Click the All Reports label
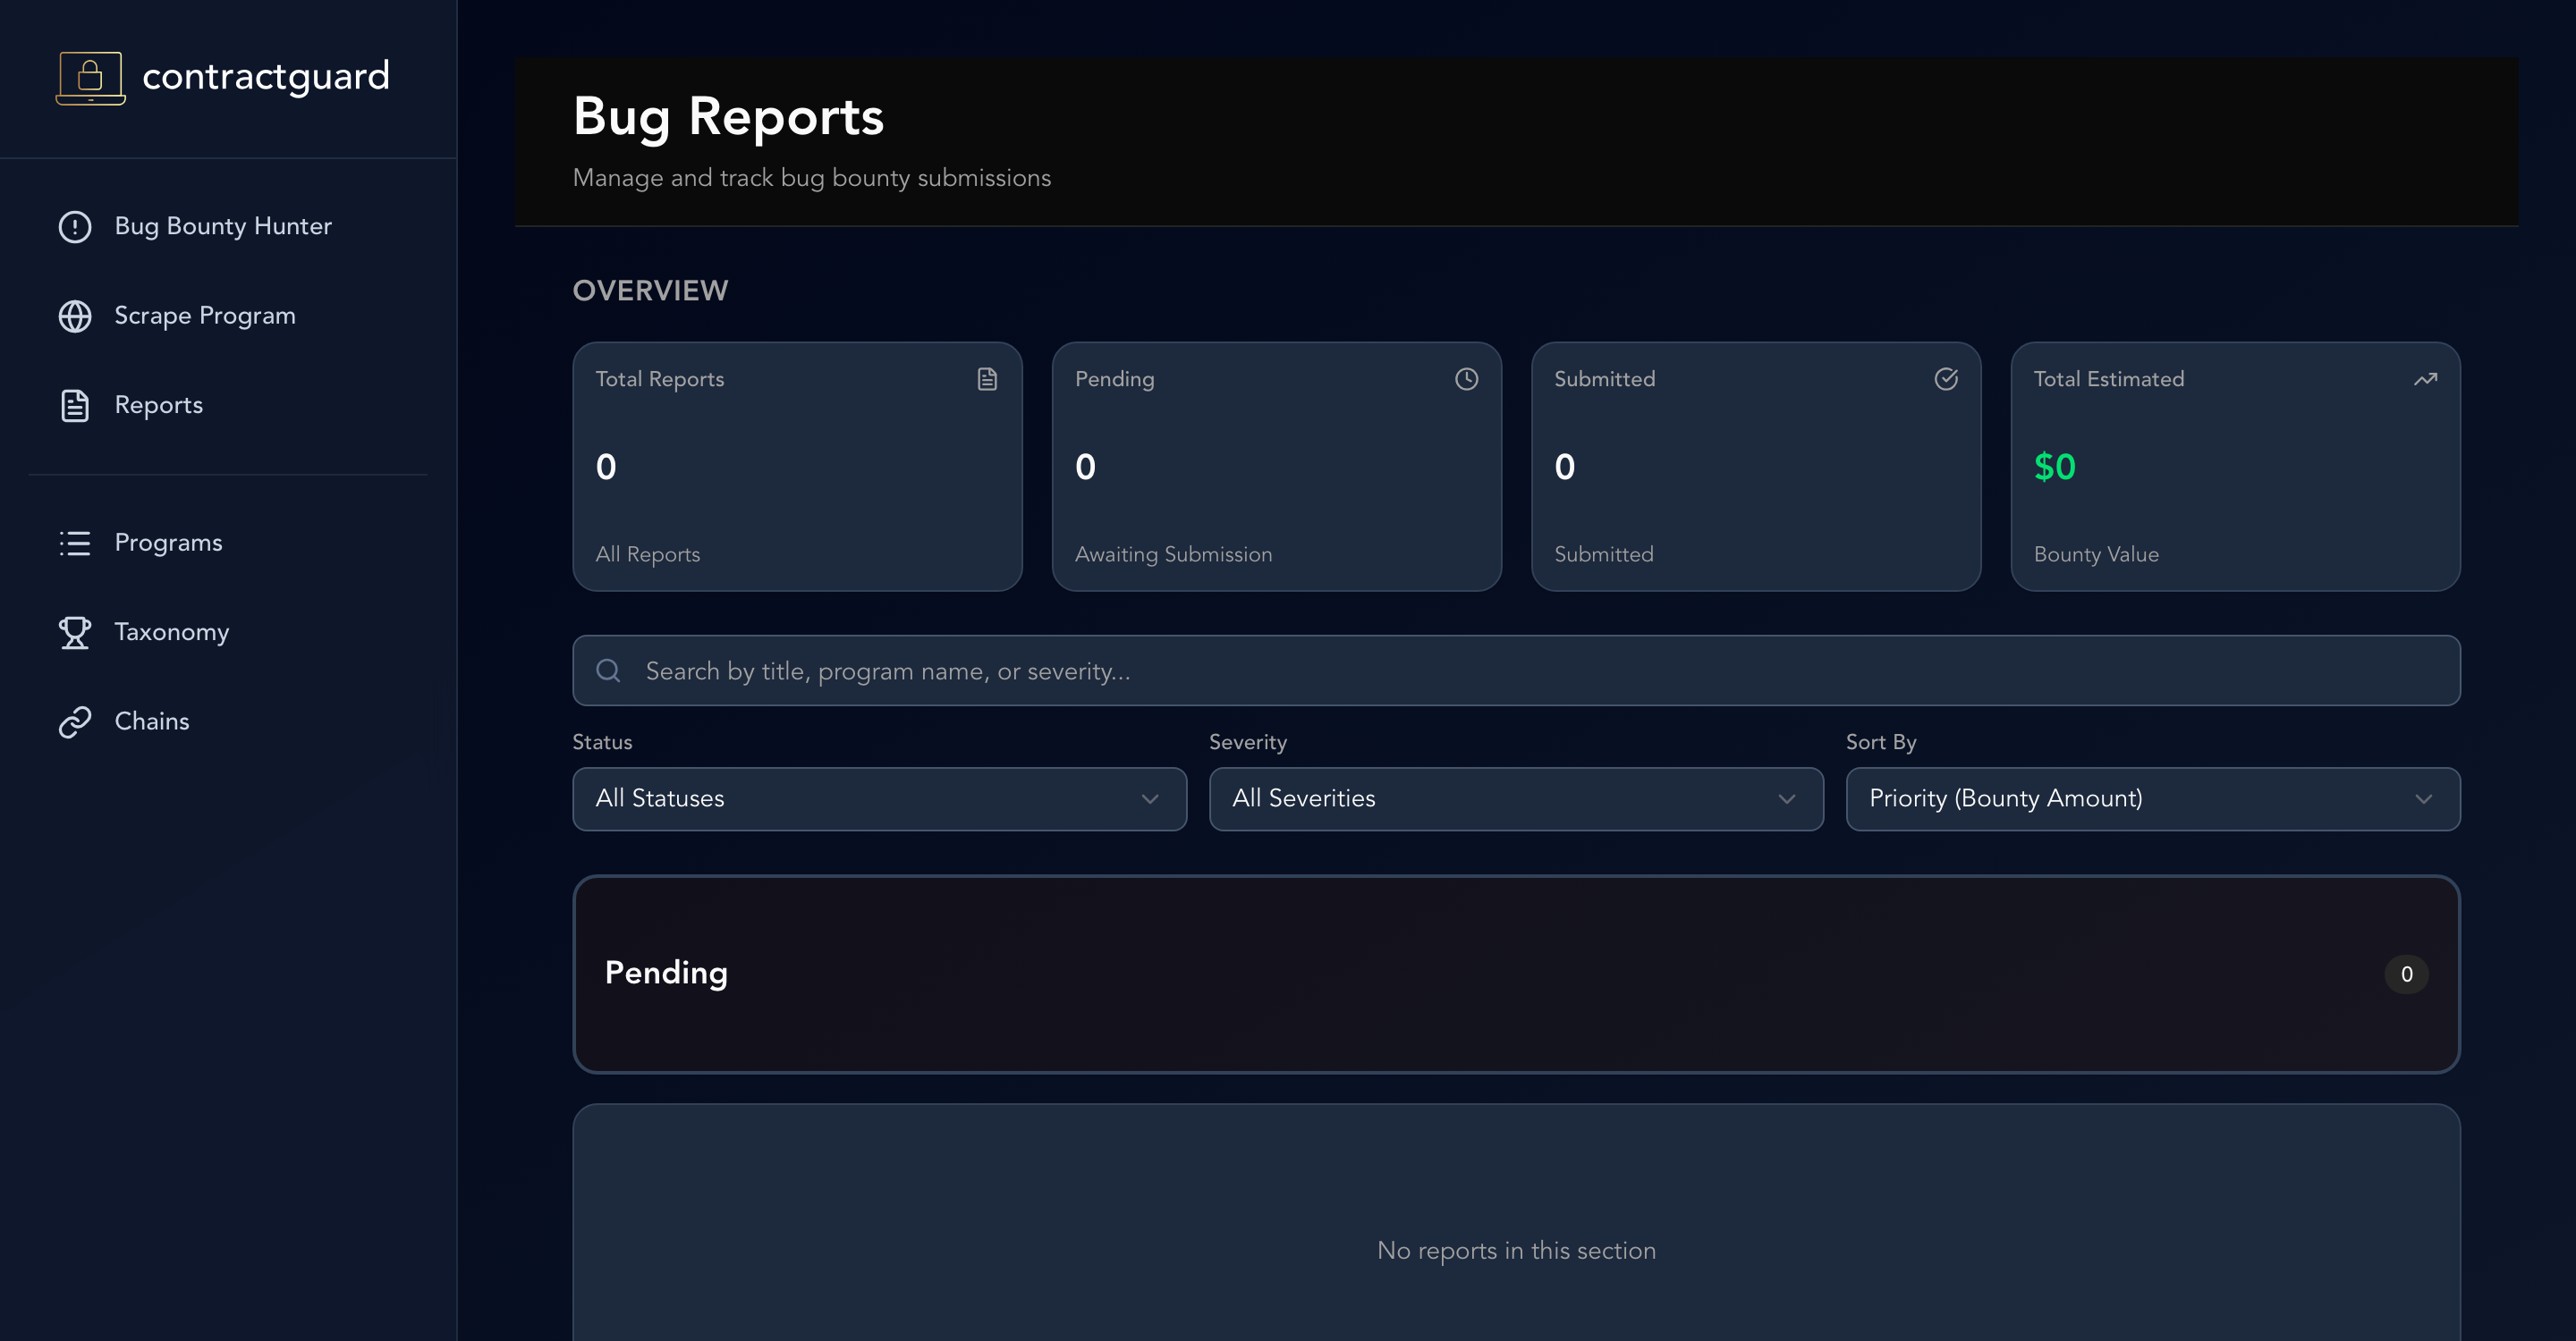 [648, 554]
